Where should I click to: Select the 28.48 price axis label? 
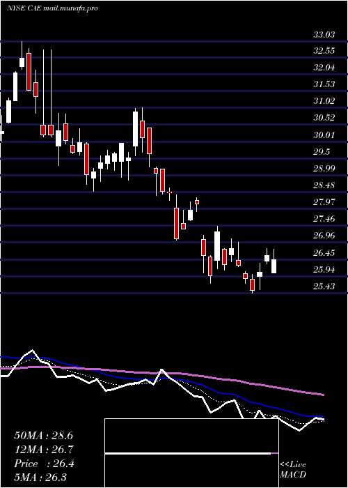[324, 185]
